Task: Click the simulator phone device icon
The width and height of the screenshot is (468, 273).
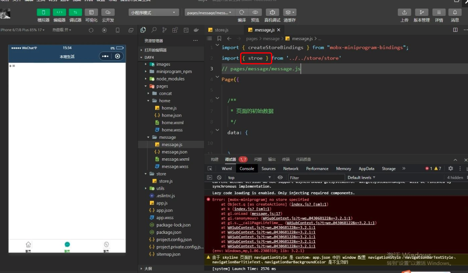Action: pos(118,30)
